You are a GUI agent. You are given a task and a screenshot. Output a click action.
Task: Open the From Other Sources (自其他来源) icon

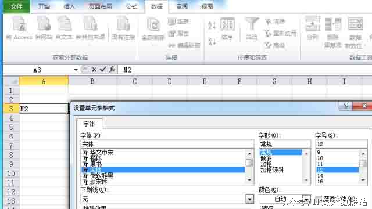tap(90, 24)
